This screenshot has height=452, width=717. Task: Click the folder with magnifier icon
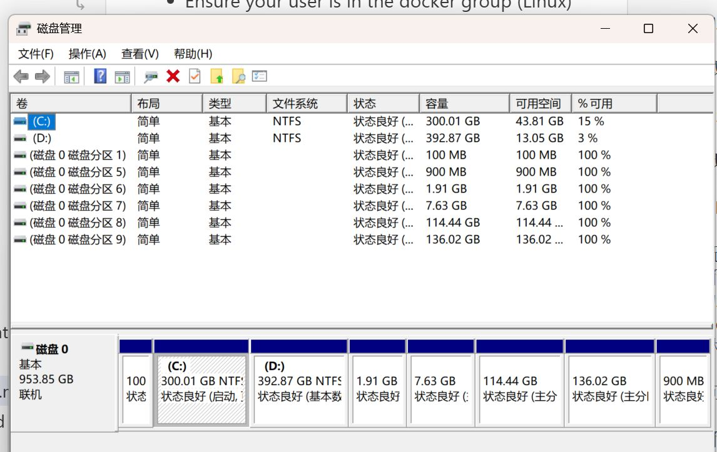click(239, 76)
